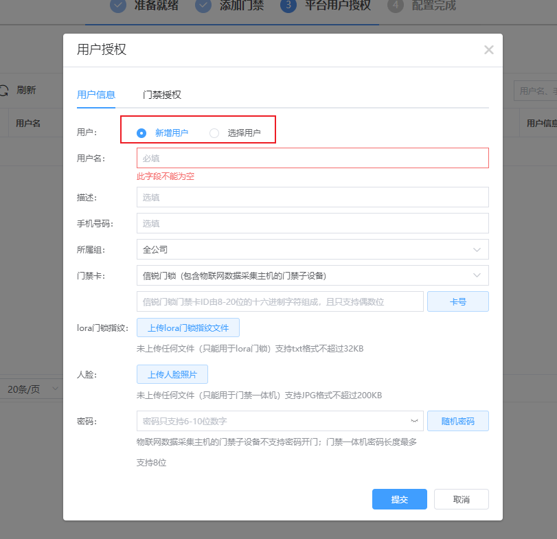The width and height of the screenshot is (557, 539).
Task: Click the 用户名 required input field
Action: pyautogui.click(x=312, y=158)
